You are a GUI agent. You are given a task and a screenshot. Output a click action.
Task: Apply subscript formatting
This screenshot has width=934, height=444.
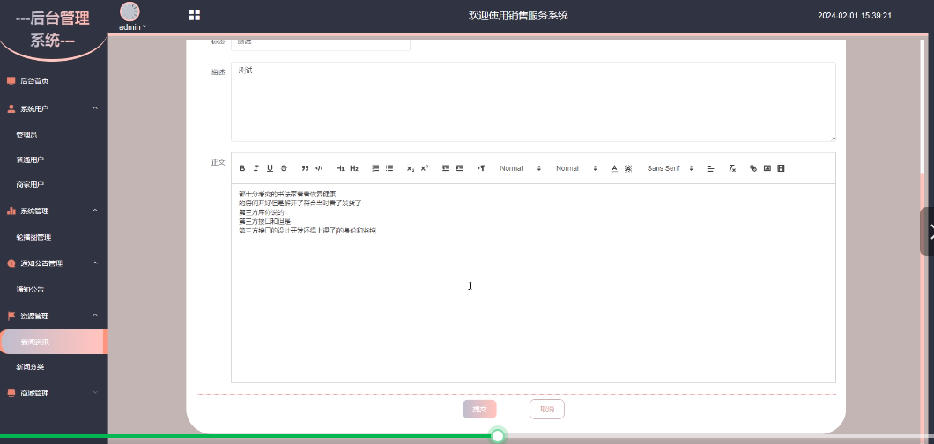click(x=411, y=168)
